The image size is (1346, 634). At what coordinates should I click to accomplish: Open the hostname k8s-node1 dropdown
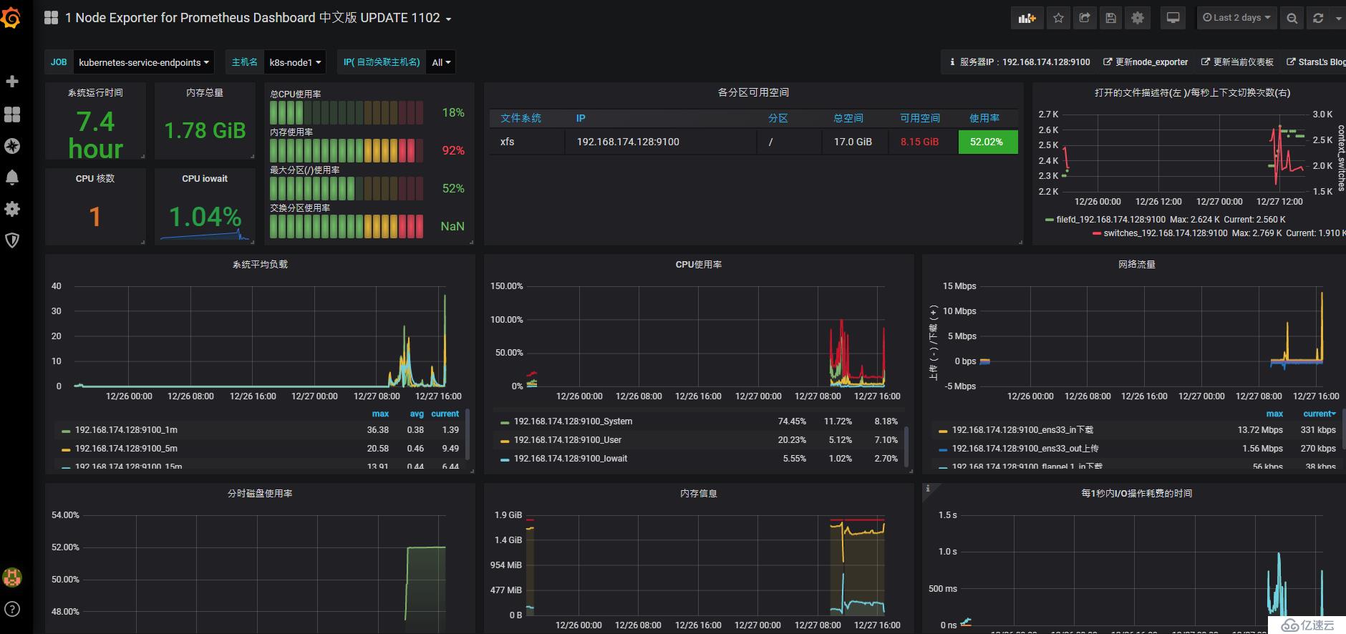point(295,62)
